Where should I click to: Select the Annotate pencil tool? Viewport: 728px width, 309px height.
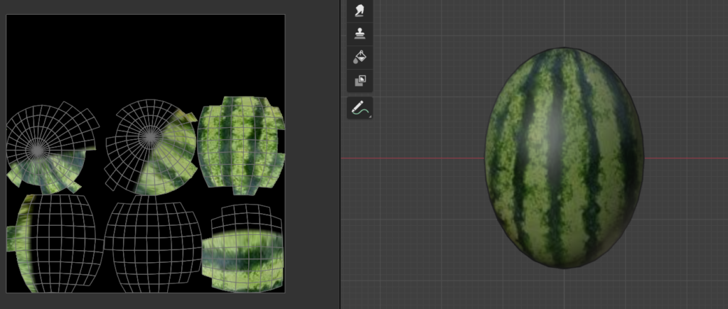(x=360, y=108)
